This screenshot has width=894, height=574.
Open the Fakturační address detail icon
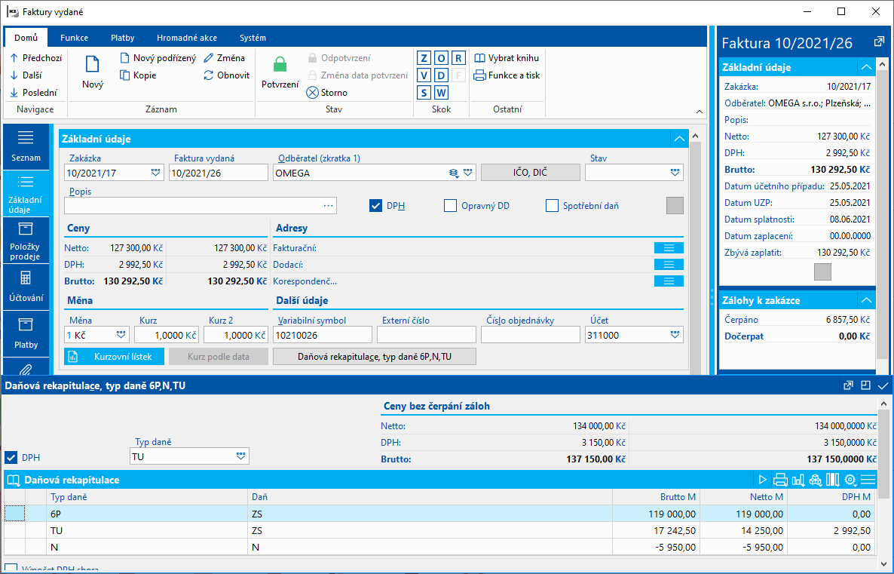(669, 248)
